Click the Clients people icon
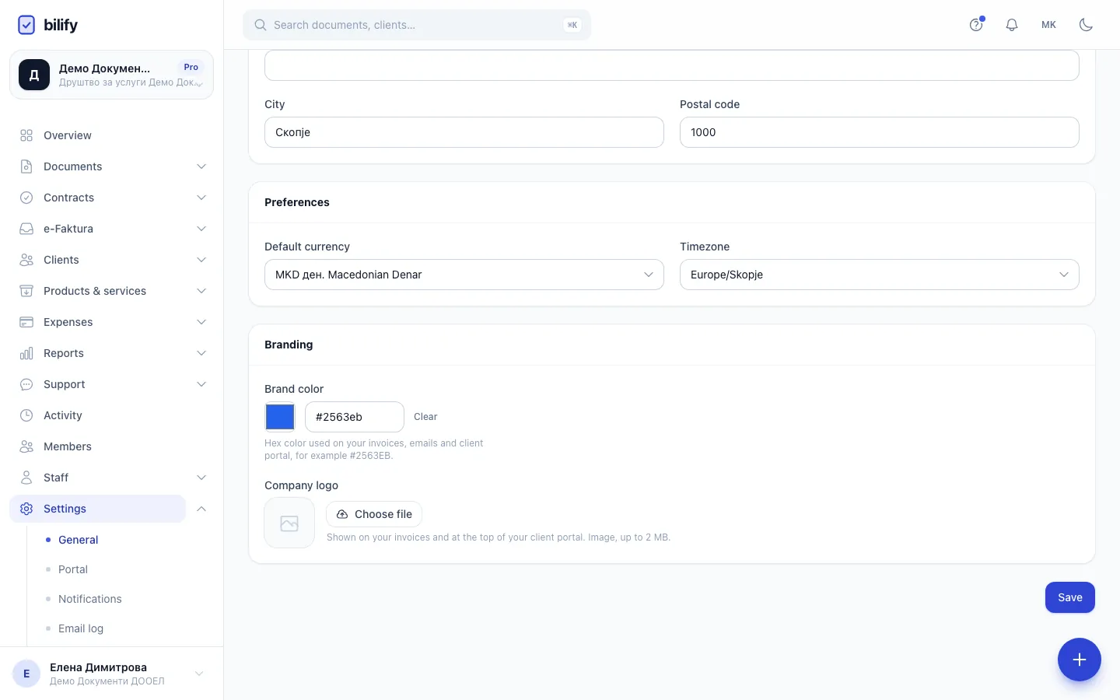 click(26, 260)
